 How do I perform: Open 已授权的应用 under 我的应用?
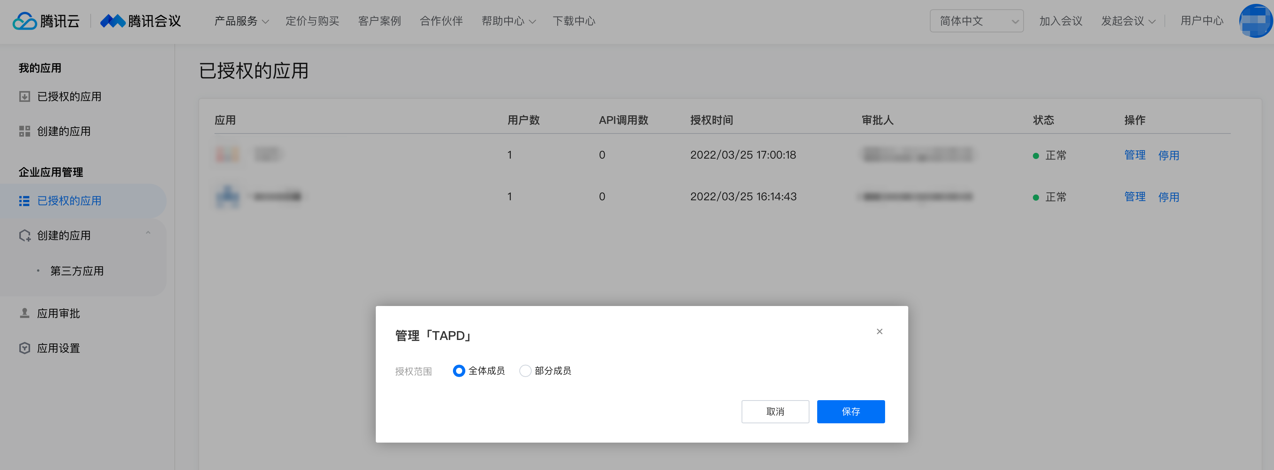(69, 96)
